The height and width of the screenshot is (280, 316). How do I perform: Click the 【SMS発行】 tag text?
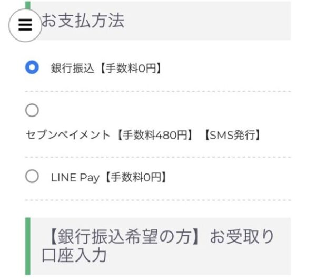tap(232, 135)
